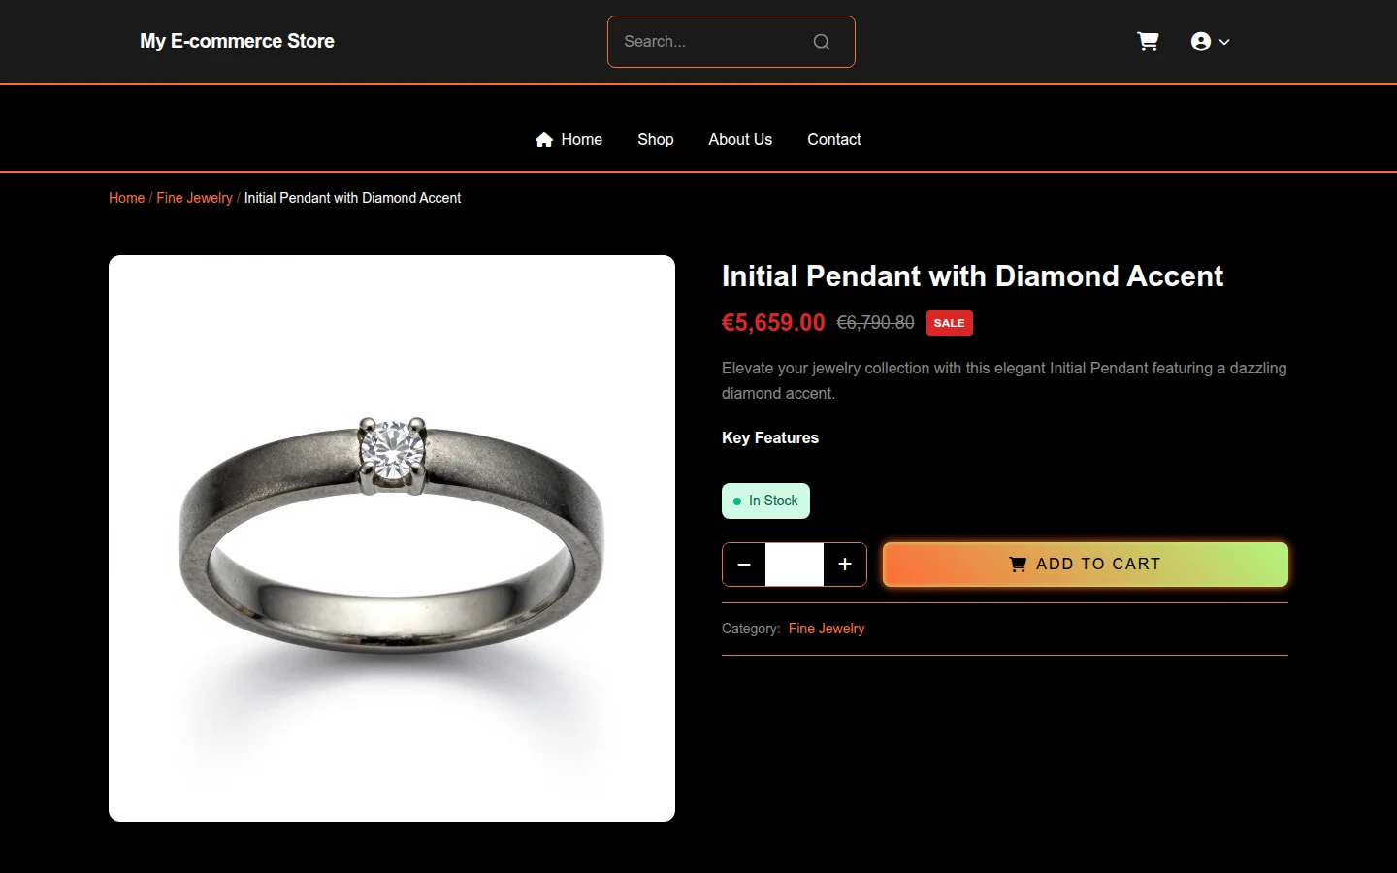
Task: Open the Fine Jewelry category link
Action: coord(827,629)
